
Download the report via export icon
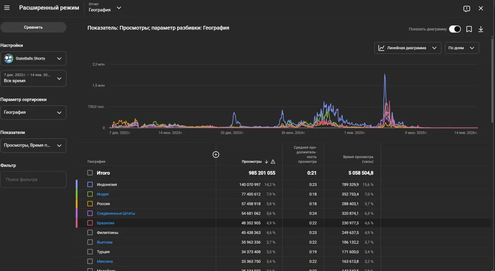(x=481, y=29)
